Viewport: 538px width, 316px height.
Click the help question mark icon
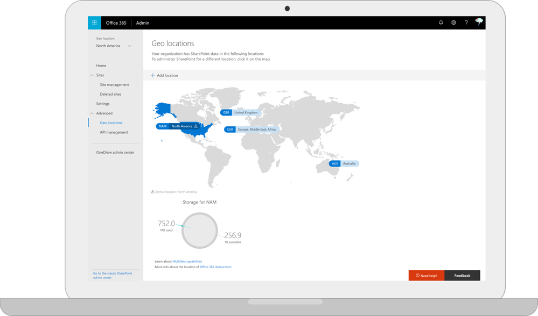[x=466, y=23]
